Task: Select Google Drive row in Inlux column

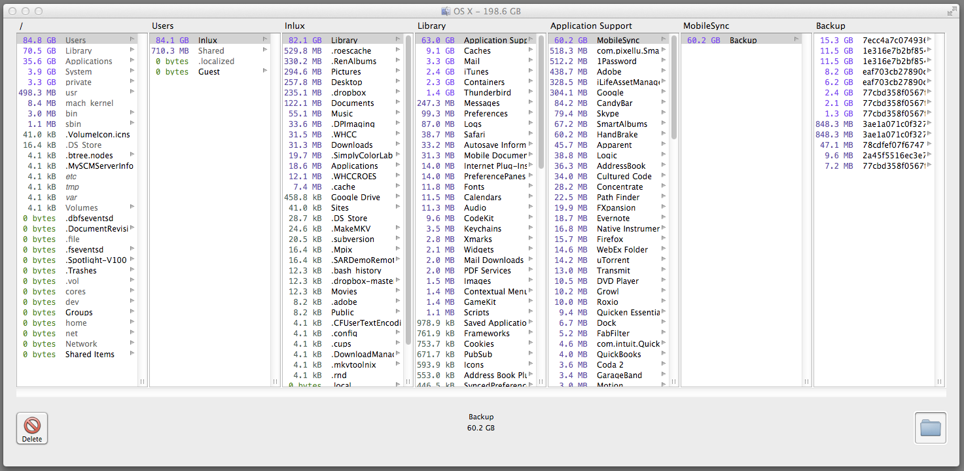Action: (x=343, y=197)
